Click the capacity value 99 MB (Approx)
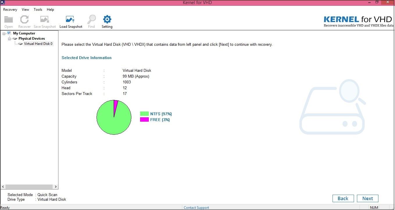Image resolution: width=395 pixels, height=210 pixels. 136,76
